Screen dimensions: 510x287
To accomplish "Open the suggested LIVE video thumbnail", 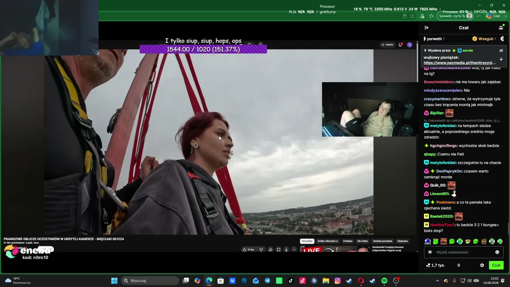I will pyautogui.click(x=335, y=250).
